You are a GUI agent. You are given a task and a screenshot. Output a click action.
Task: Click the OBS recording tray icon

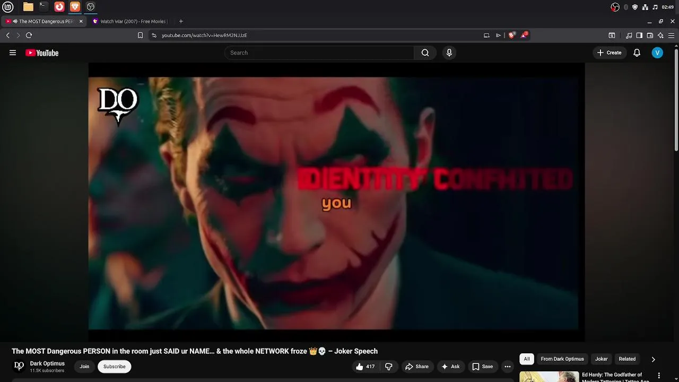coord(615,7)
